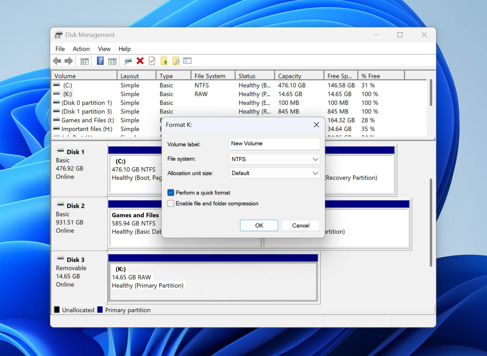The height and width of the screenshot is (356, 487).
Task: Enable file and folder compression checkbox
Action: [171, 203]
